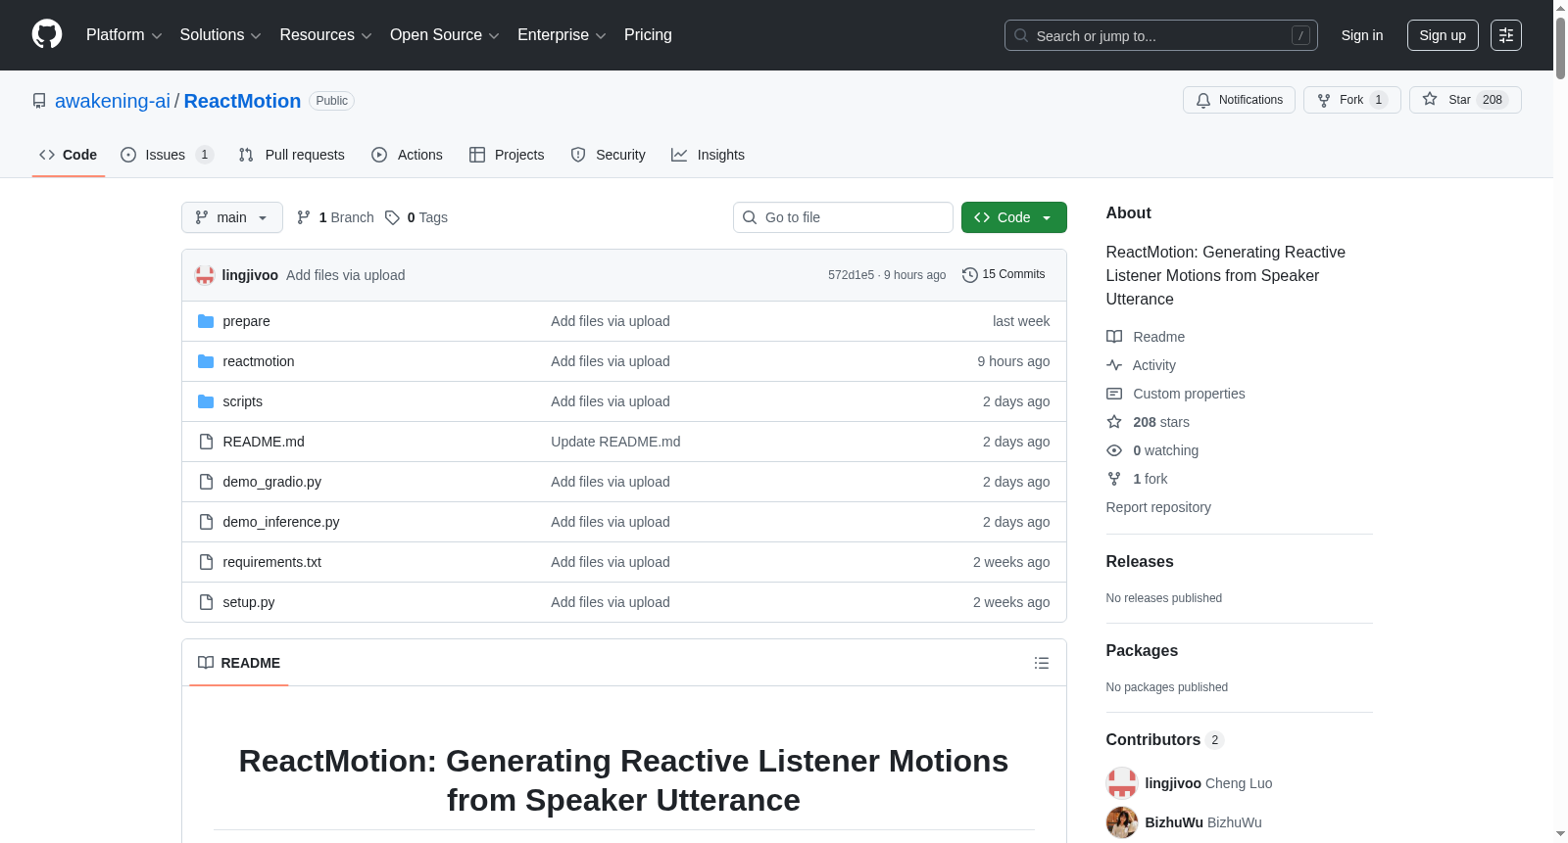Click the Sign in link
The height and width of the screenshot is (843, 1568).
[x=1362, y=35]
